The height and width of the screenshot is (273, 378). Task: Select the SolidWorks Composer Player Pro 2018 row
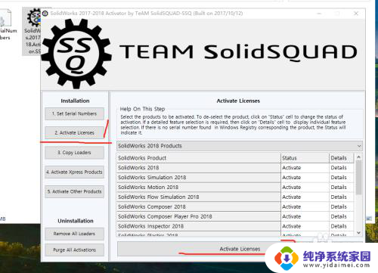click(198, 216)
